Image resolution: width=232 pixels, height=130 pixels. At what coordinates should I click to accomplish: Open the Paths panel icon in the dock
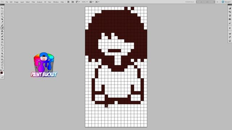[230, 41]
